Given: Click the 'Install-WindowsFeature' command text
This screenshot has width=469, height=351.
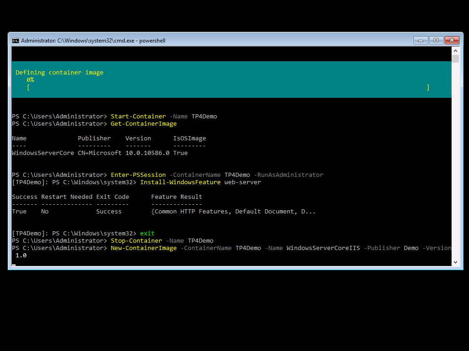Looking at the screenshot, I should [180, 182].
